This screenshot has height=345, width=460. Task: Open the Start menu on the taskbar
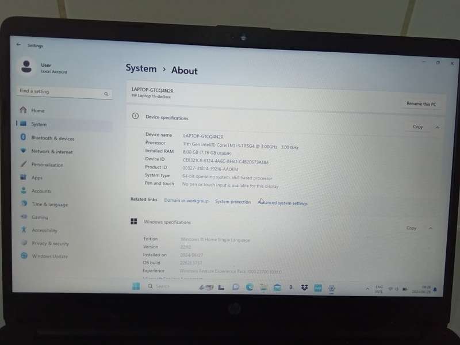click(136, 286)
